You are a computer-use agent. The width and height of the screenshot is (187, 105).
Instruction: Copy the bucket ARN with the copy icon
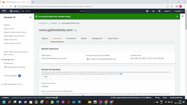[x=88, y=59]
